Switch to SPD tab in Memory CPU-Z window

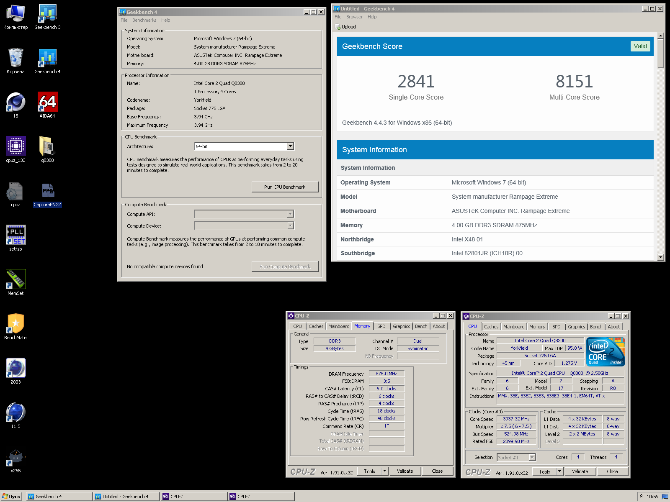tap(381, 326)
